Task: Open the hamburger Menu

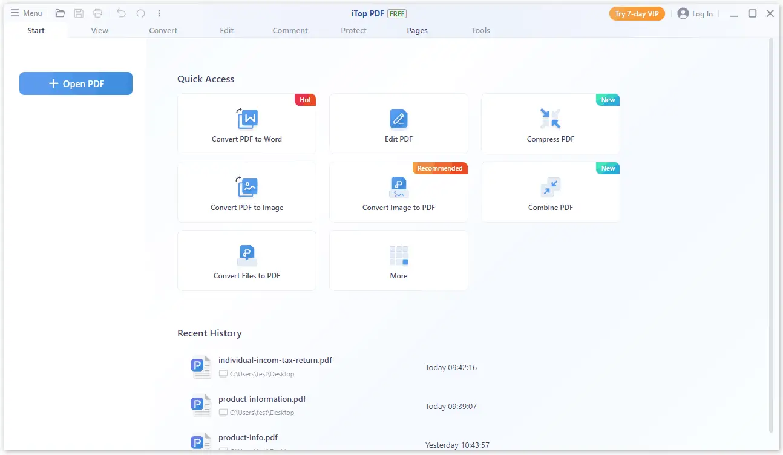Action: [27, 13]
